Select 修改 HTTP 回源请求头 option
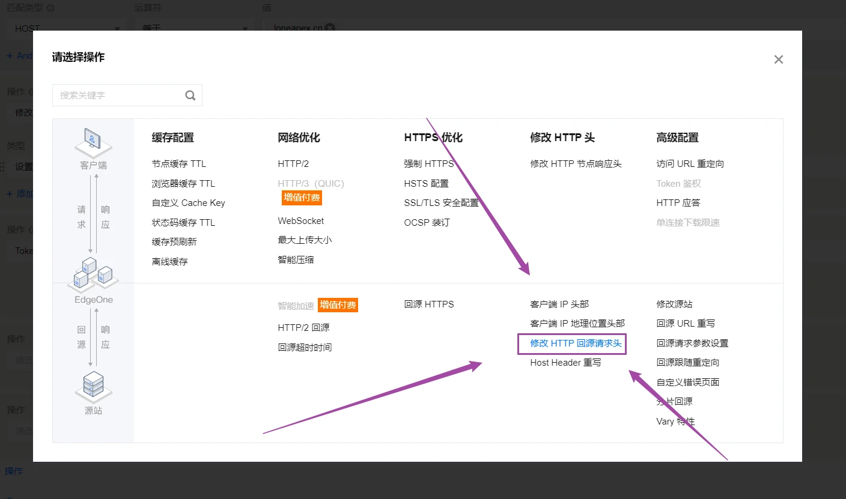Viewport: 846px width, 499px height. coord(576,343)
